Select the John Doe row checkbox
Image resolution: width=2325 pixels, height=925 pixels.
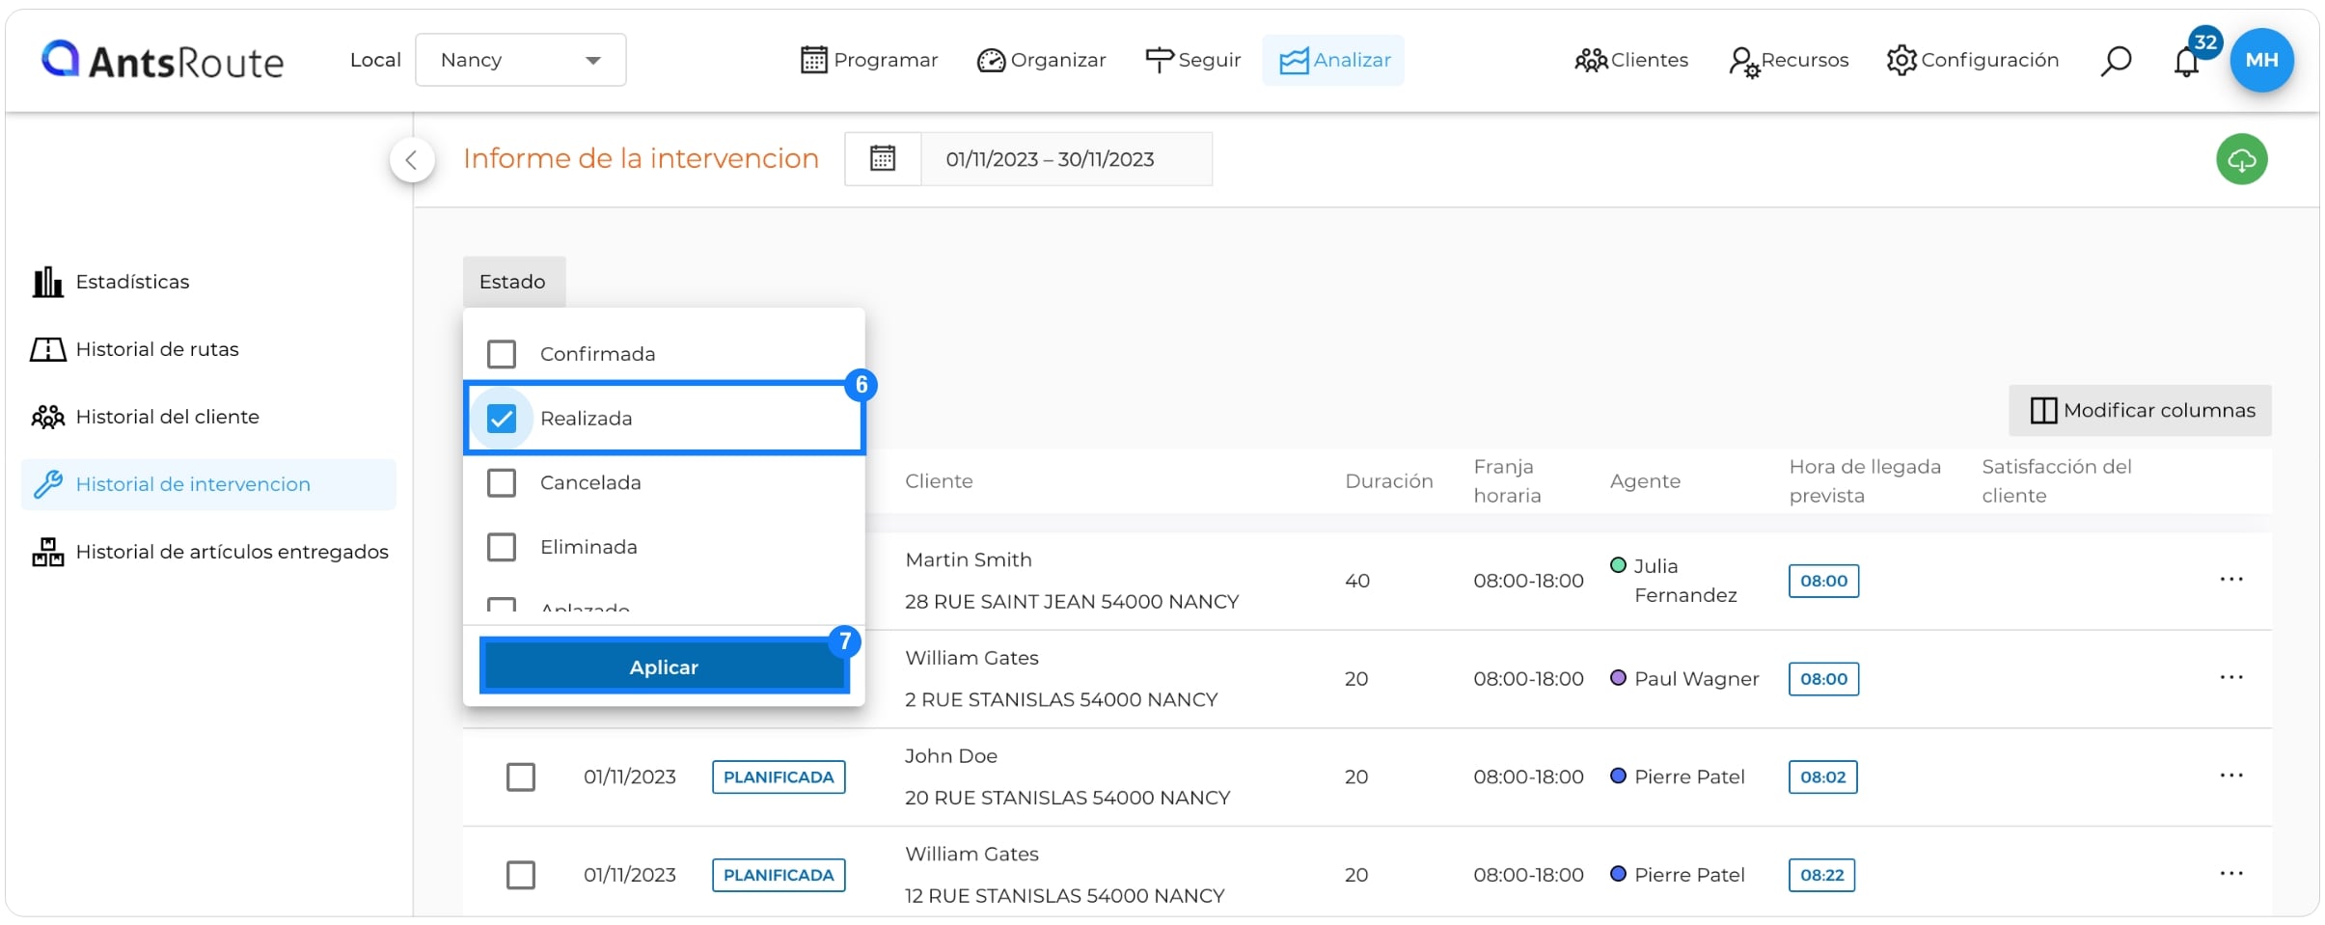(521, 776)
